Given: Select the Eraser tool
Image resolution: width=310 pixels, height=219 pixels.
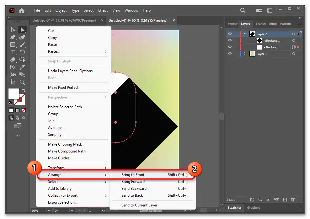Looking at the screenshot, I should click(x=13, y=60).
